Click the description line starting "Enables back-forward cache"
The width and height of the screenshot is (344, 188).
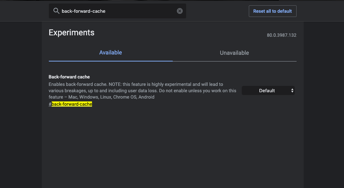click(x=136, y=84)
